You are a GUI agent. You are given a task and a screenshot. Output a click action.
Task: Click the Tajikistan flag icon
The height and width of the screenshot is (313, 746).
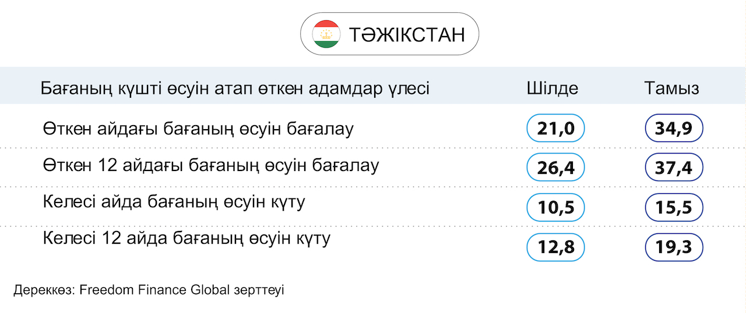pyautogui.click(x=326, y=34)
